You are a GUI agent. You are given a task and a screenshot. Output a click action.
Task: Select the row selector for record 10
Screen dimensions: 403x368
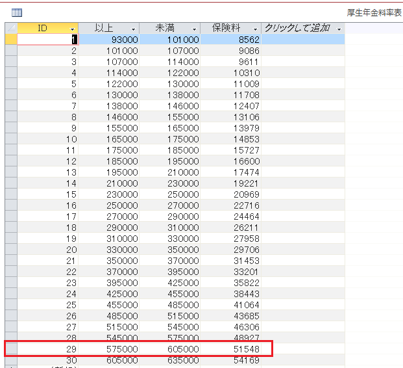tap(10, 139)
